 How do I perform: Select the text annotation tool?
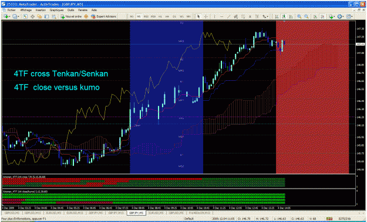tap(250, 16)
